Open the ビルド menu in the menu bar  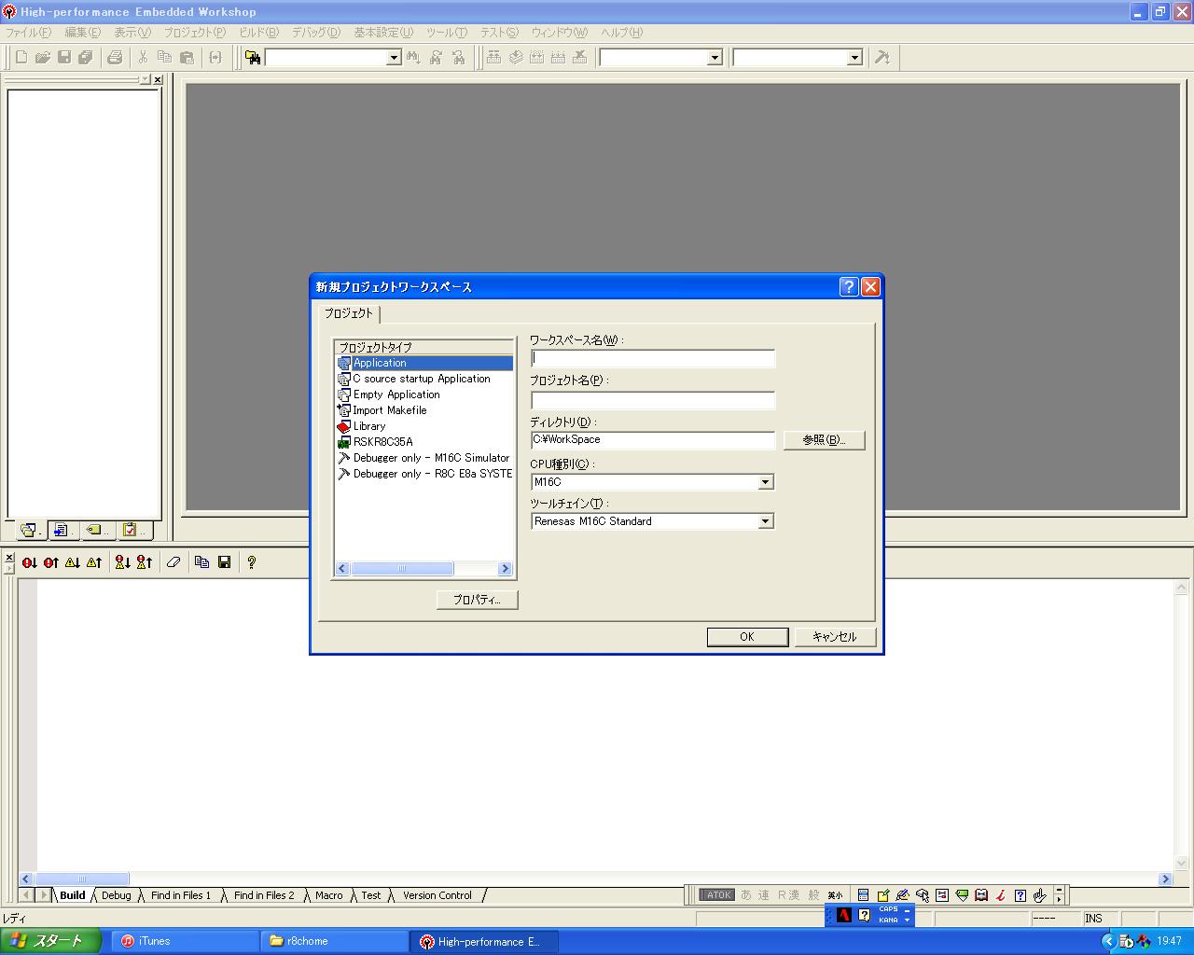click(x=258, y=33)
